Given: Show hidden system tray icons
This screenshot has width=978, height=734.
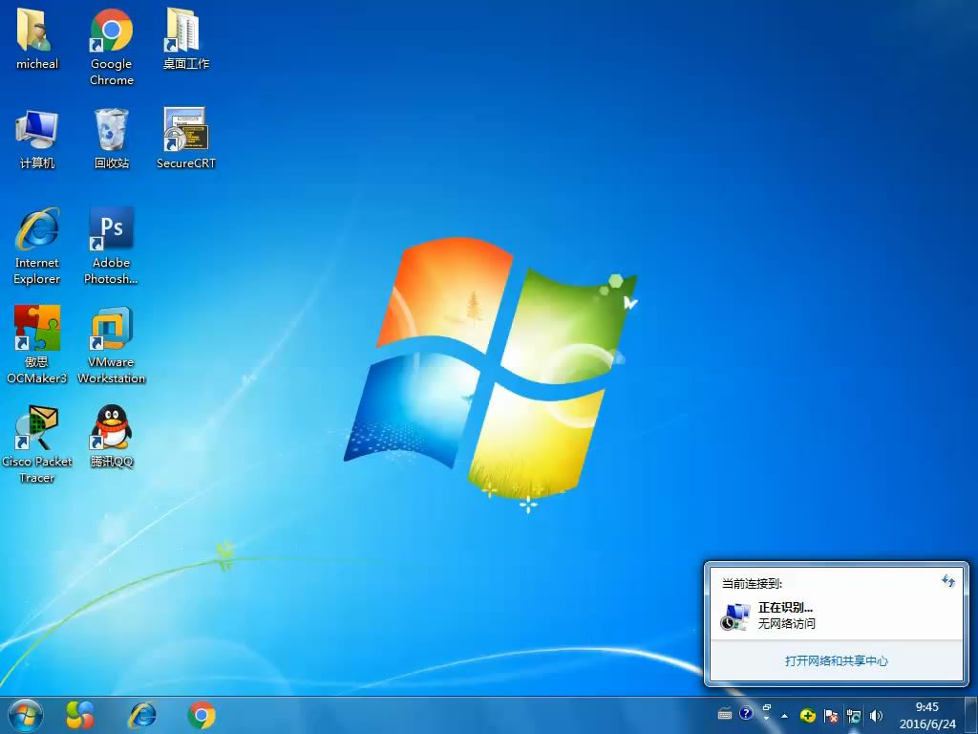Looking at the screenshot, I should 784,716.
